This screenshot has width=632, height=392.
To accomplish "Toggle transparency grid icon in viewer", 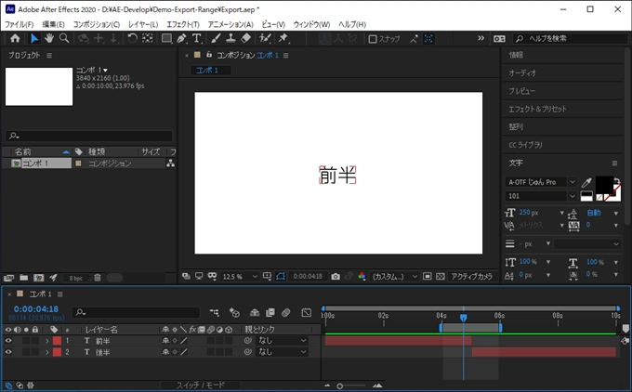I will pyautogui.click(x=441, y=277).
